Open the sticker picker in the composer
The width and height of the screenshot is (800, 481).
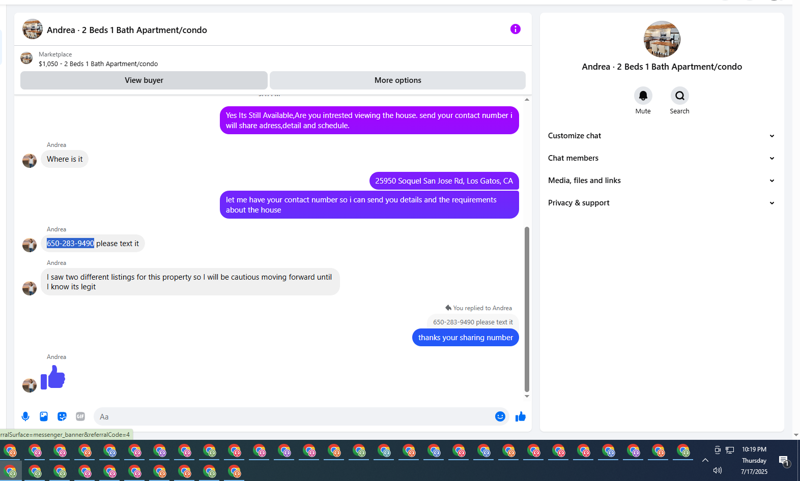[x=62, y=416]
